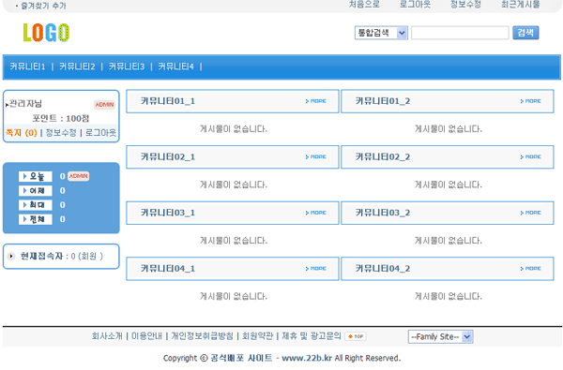This screenshot has width=563, height=370.
Task: Open MORE for 커뮤니티01_1 board
Action: [x=315, y=101]
